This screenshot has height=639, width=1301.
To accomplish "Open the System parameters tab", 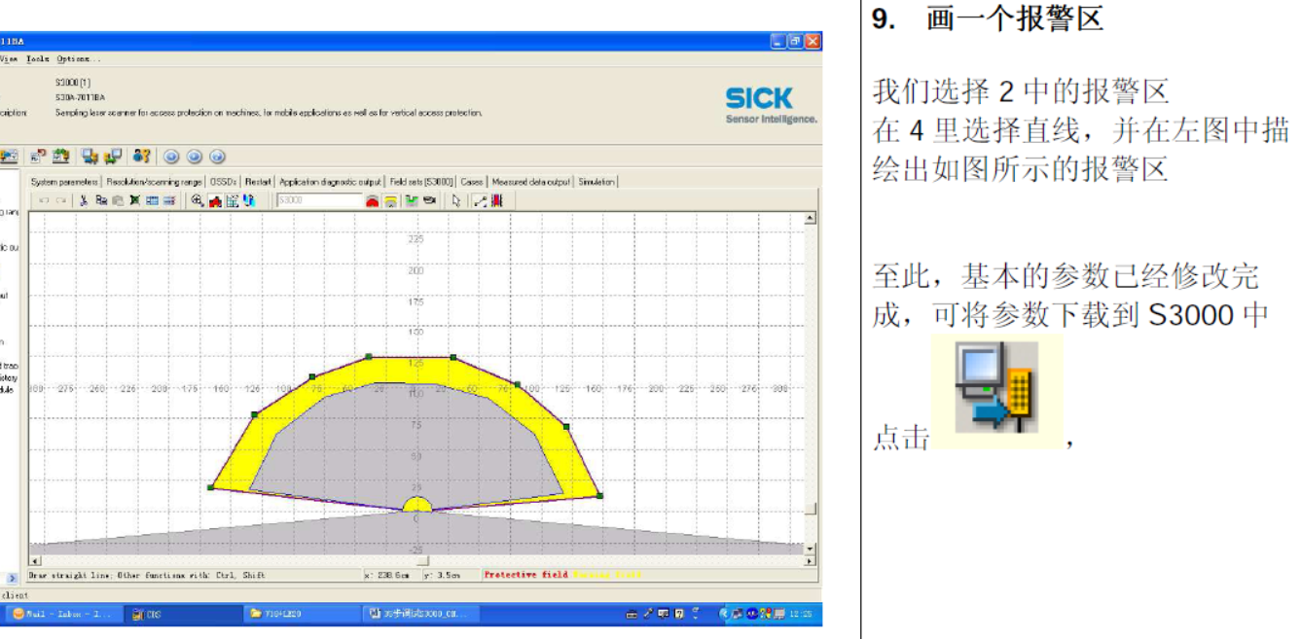I will click(x=64, y=181).
